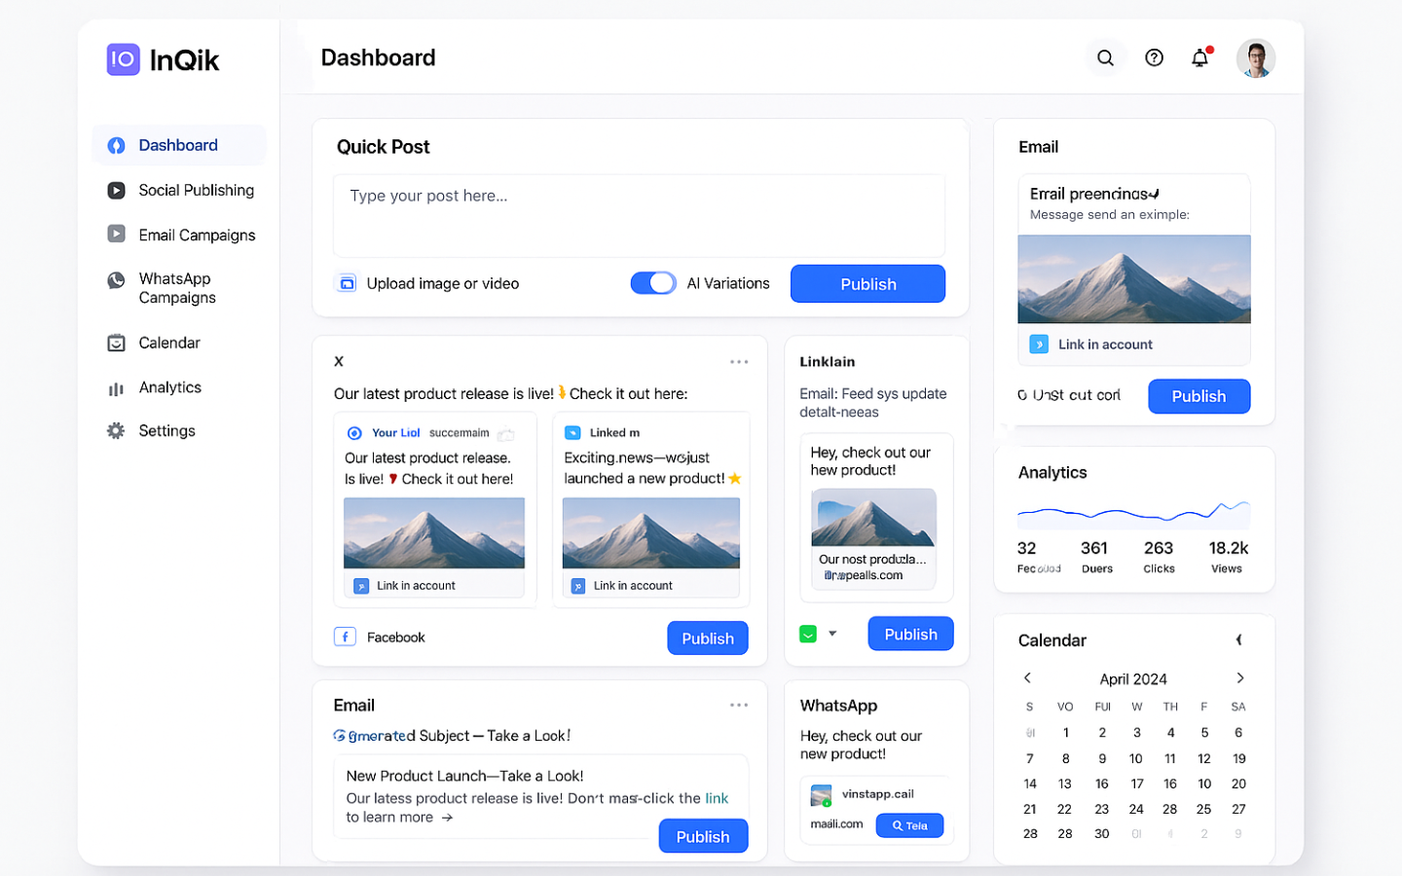Publish the Quick Post

click(x=867, y=284)
